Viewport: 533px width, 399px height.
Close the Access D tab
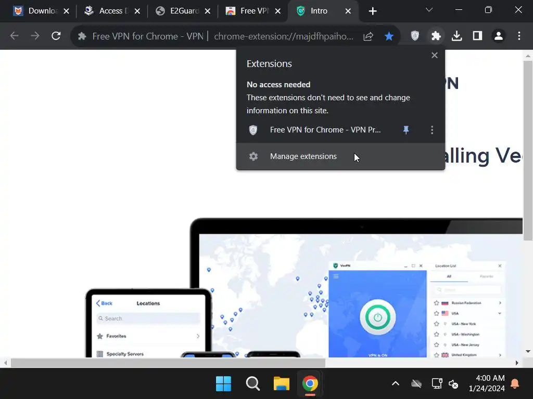point(137,11)
